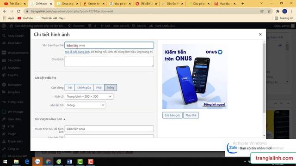Screen dimensions: 296x166
Task: Open Internet Explorer from the taskbar
Action: pyautogui.click(x=27, y=162)
